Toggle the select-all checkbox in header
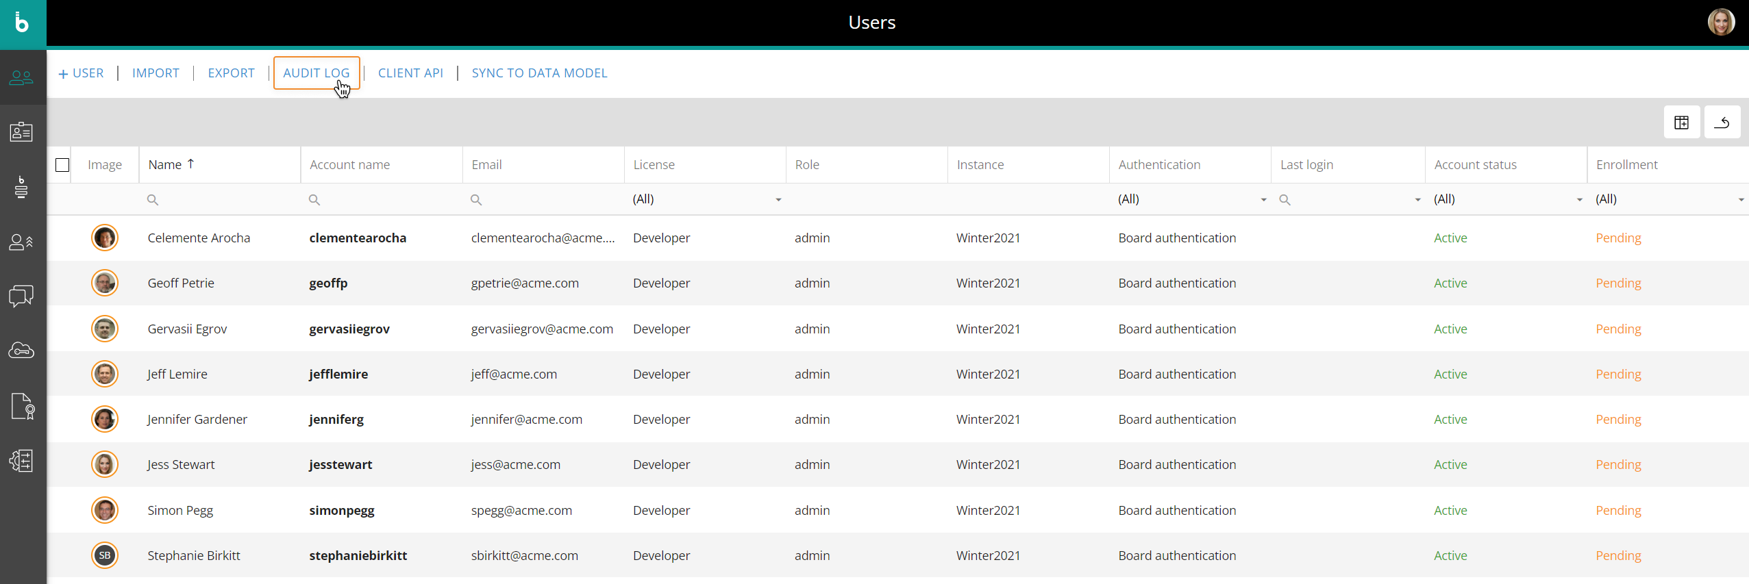The height and width of the screenshot is (584, 1749). [62, 165]
